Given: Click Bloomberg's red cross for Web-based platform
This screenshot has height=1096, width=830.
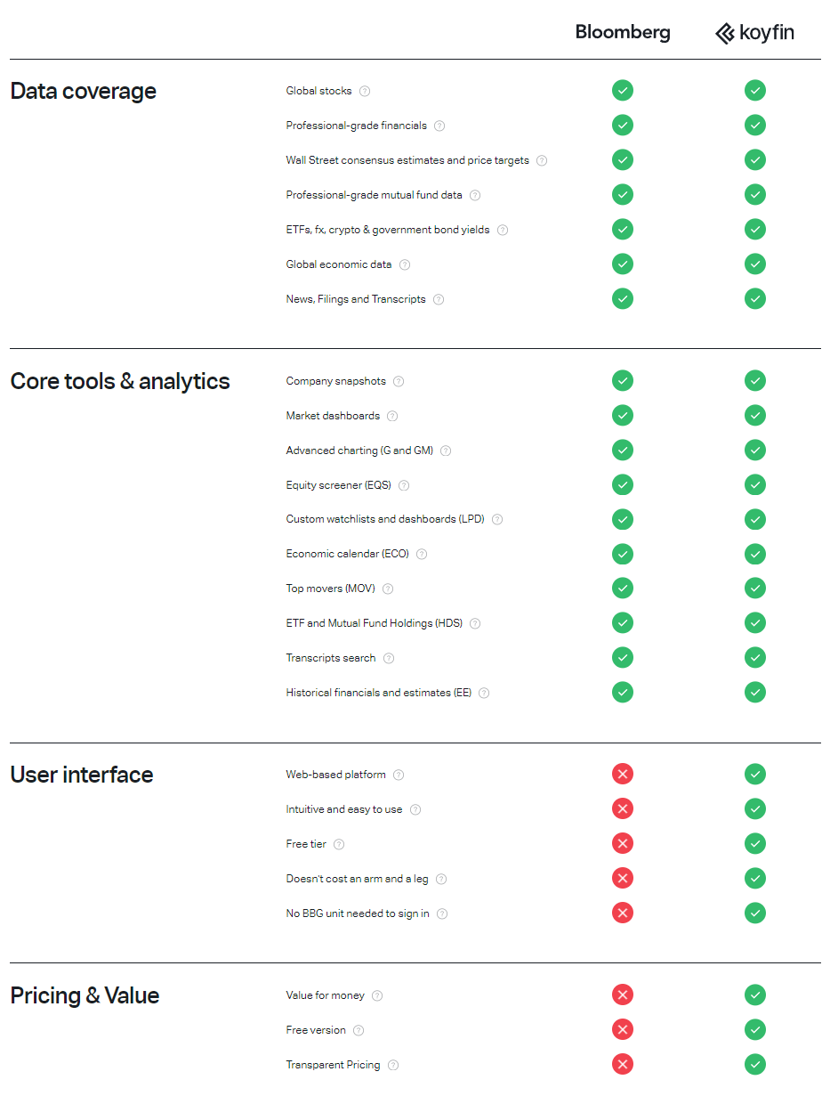Looking at the screenshot, I should pos(623,775).
